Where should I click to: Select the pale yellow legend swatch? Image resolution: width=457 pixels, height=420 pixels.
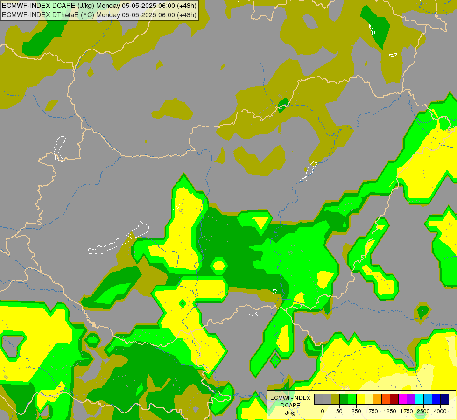point(369,399)
